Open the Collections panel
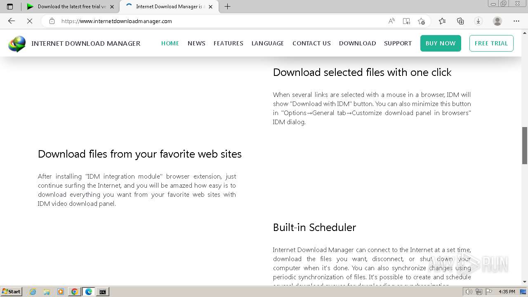Screen dimensions: 528x297 [460, 21]
